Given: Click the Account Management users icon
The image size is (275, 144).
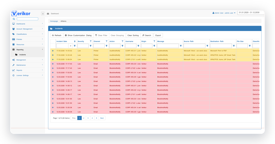Looking at the screenshot, I should tap(13, 29).
